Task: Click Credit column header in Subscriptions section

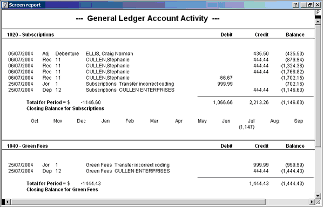Action: tap(261, 34)
